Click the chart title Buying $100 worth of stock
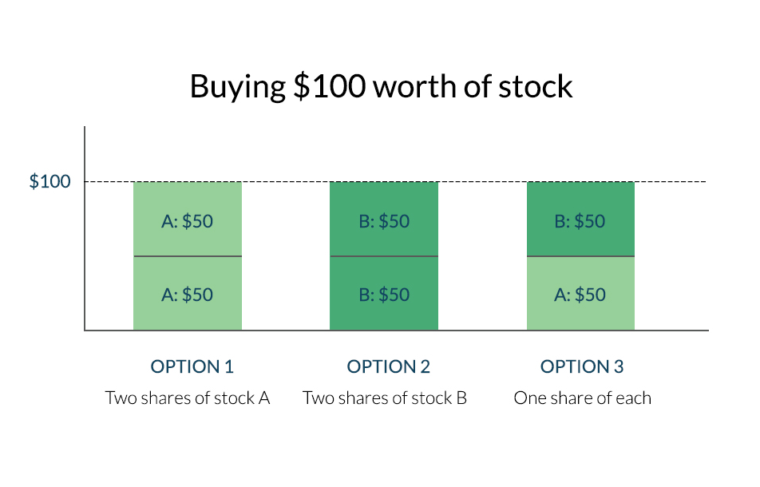 pos(381,87)
